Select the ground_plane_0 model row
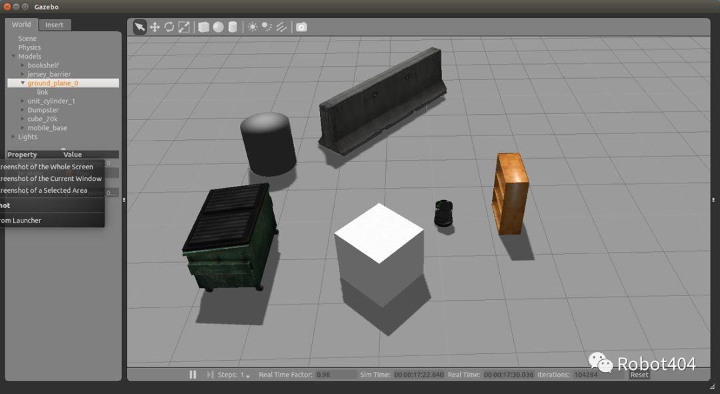The image size is (720, 394). click(63, 83)
